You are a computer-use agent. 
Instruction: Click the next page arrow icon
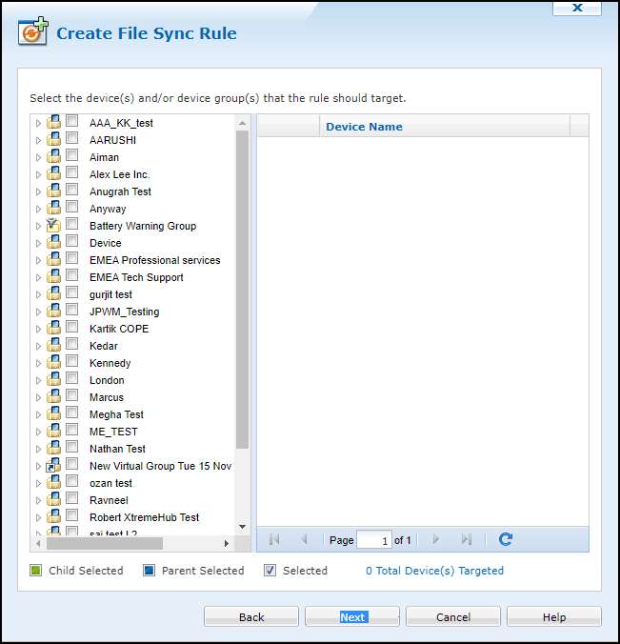pos(436,539)
